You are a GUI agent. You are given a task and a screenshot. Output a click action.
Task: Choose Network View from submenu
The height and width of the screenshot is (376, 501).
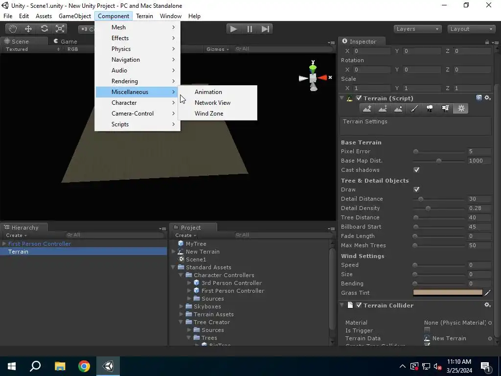[x=217, y=103]
